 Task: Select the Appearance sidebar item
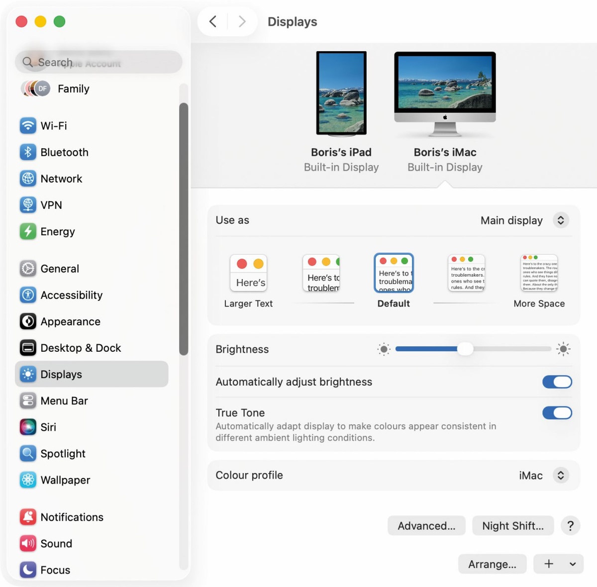pyautogui.click(x=92, y=321)
